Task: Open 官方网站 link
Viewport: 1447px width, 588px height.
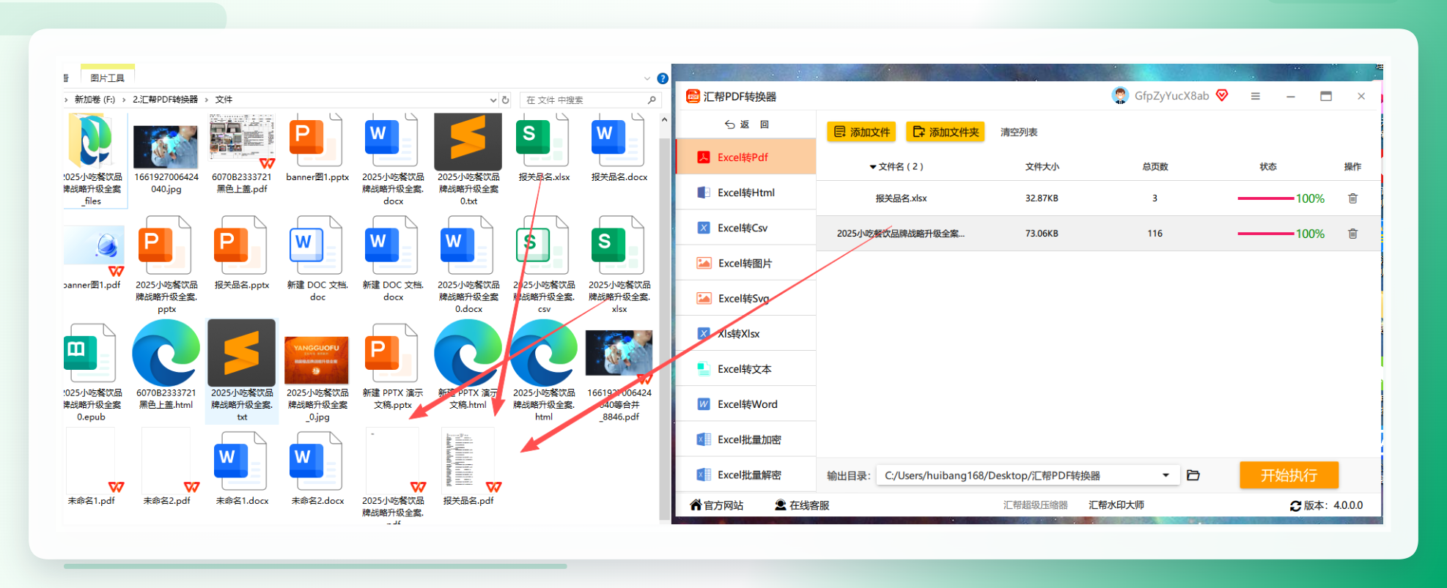Action: (x=717, y=505)
